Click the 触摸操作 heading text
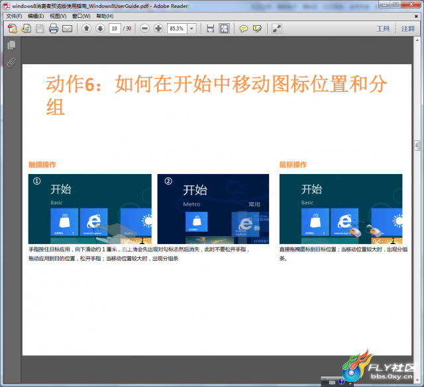Viewport: 424px width, 387px height. 42,165
